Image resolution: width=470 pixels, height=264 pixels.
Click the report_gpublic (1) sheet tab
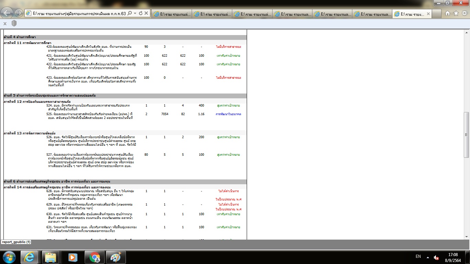[x=16, y=242]
